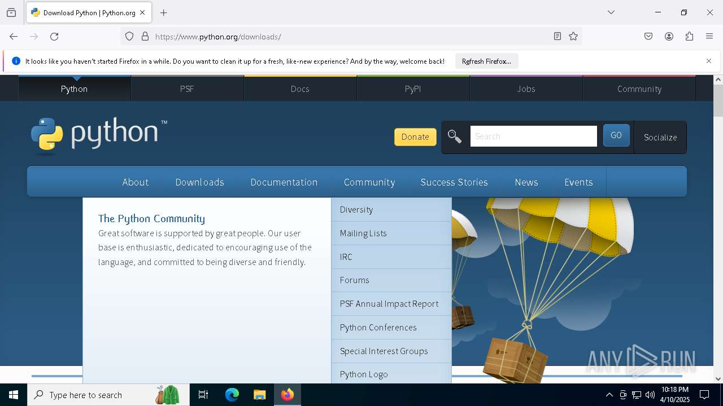Reload the current page
723x406 pixels.
(x=54, y=37)
